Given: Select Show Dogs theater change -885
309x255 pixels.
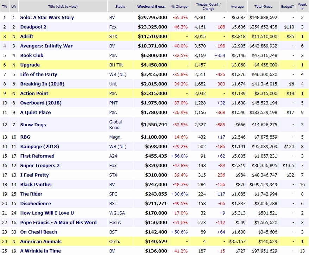Looking at the screenshot, I should (220, 125).
